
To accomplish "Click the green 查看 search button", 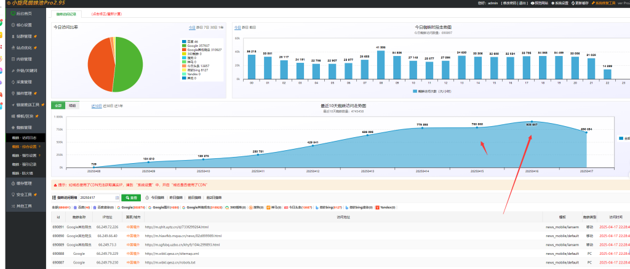I will 130,198.
